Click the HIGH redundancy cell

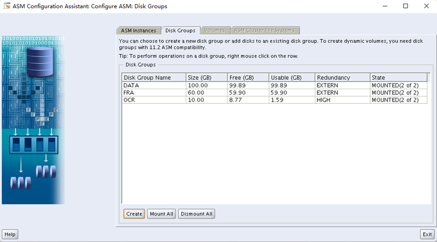342,100
